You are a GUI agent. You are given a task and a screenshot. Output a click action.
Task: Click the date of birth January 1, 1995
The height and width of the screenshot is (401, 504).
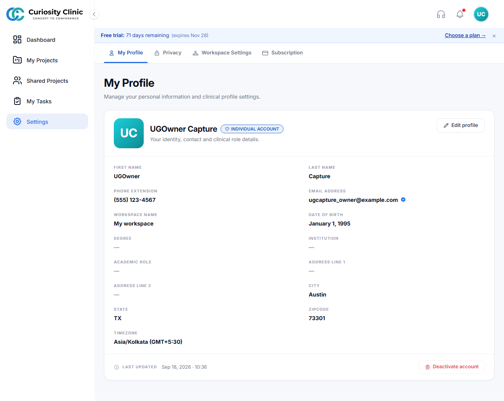330,224
